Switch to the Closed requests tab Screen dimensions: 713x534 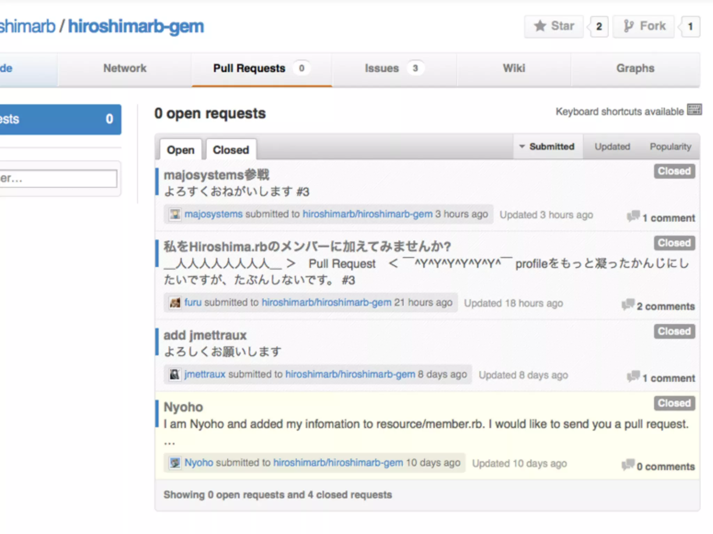[231, 150]
